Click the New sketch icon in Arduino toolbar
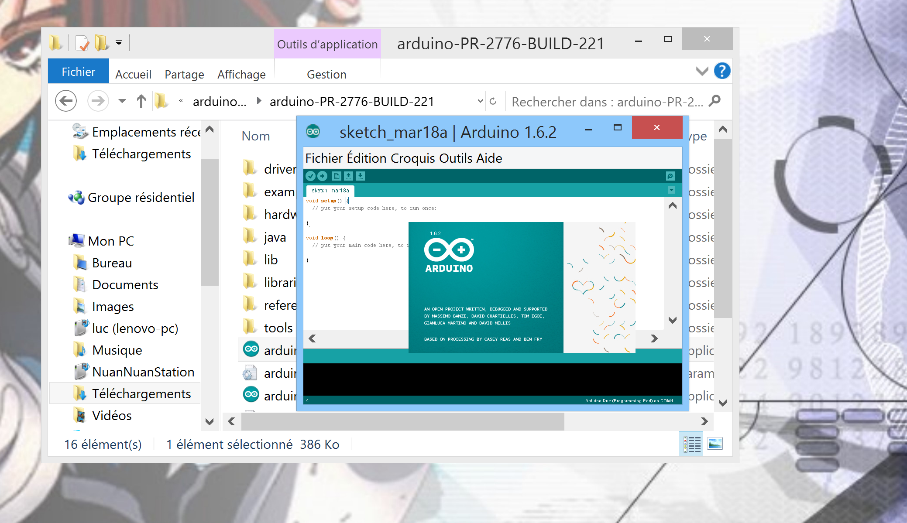 pyautogui.click(x=337, y=176)
